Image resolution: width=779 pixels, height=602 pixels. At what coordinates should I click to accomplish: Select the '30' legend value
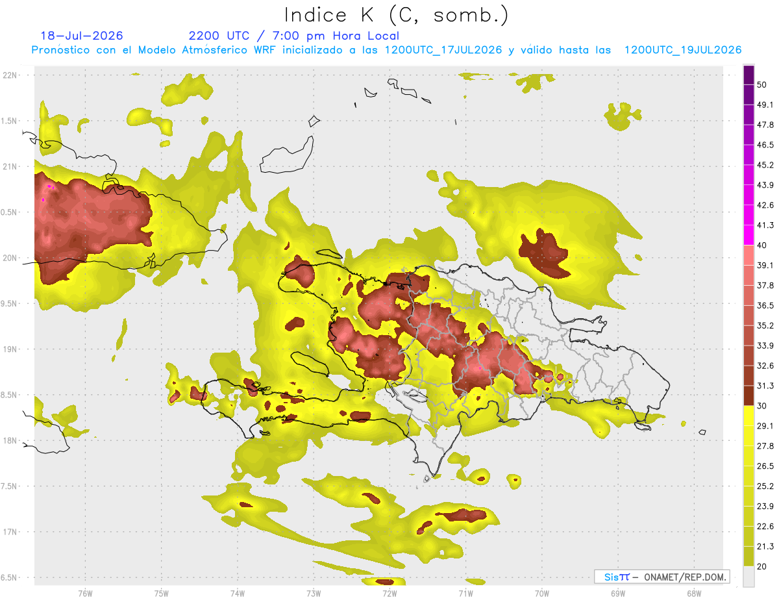tap(762, 406)
